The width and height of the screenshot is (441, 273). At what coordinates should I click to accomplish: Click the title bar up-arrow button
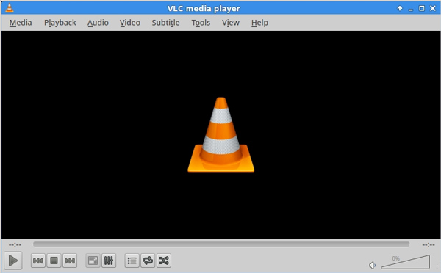(x=400, y=8)
